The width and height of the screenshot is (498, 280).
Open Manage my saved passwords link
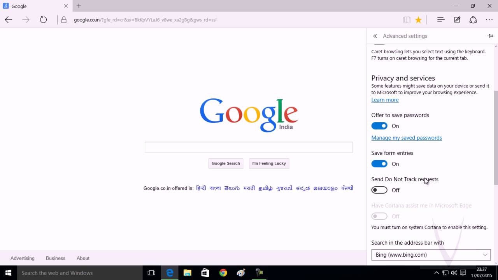click(x=407, y=138)
